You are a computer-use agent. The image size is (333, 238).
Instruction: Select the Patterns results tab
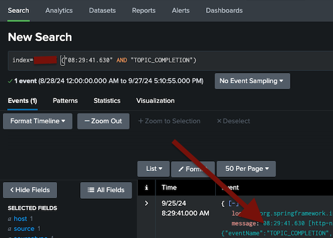click(x=65, y=101)
